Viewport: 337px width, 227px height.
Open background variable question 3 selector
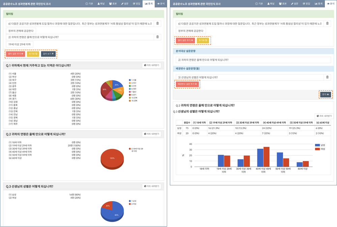[x=249, y=77]
